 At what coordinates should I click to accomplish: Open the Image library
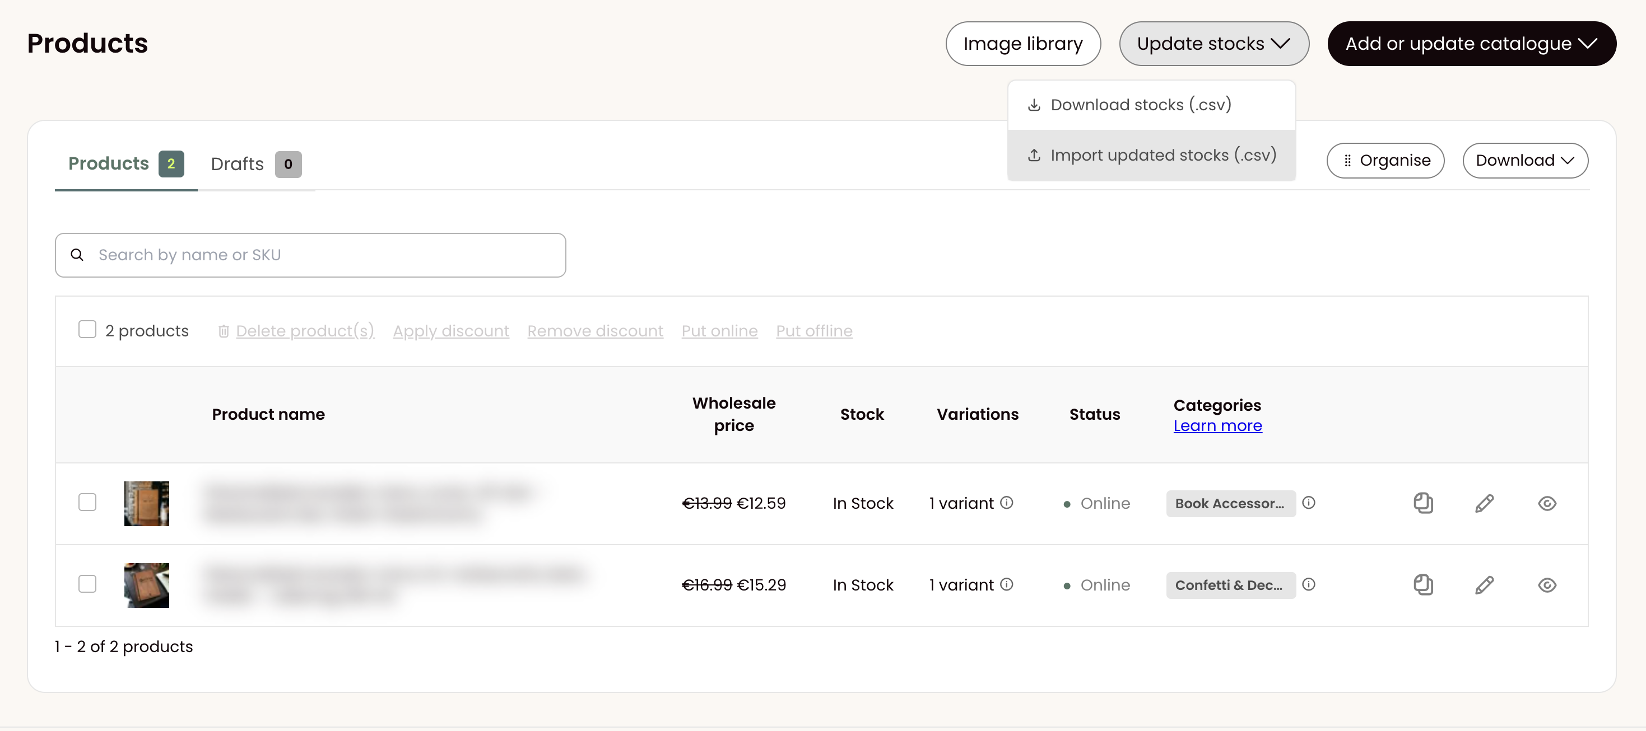pos(1023,44)
